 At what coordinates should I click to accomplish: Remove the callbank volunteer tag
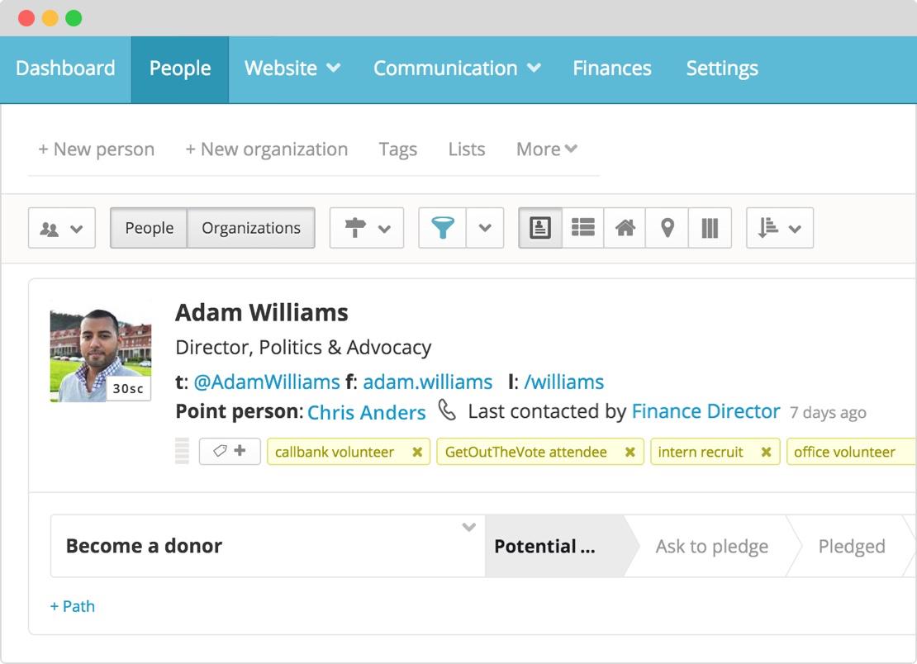(x=417, y=452)
